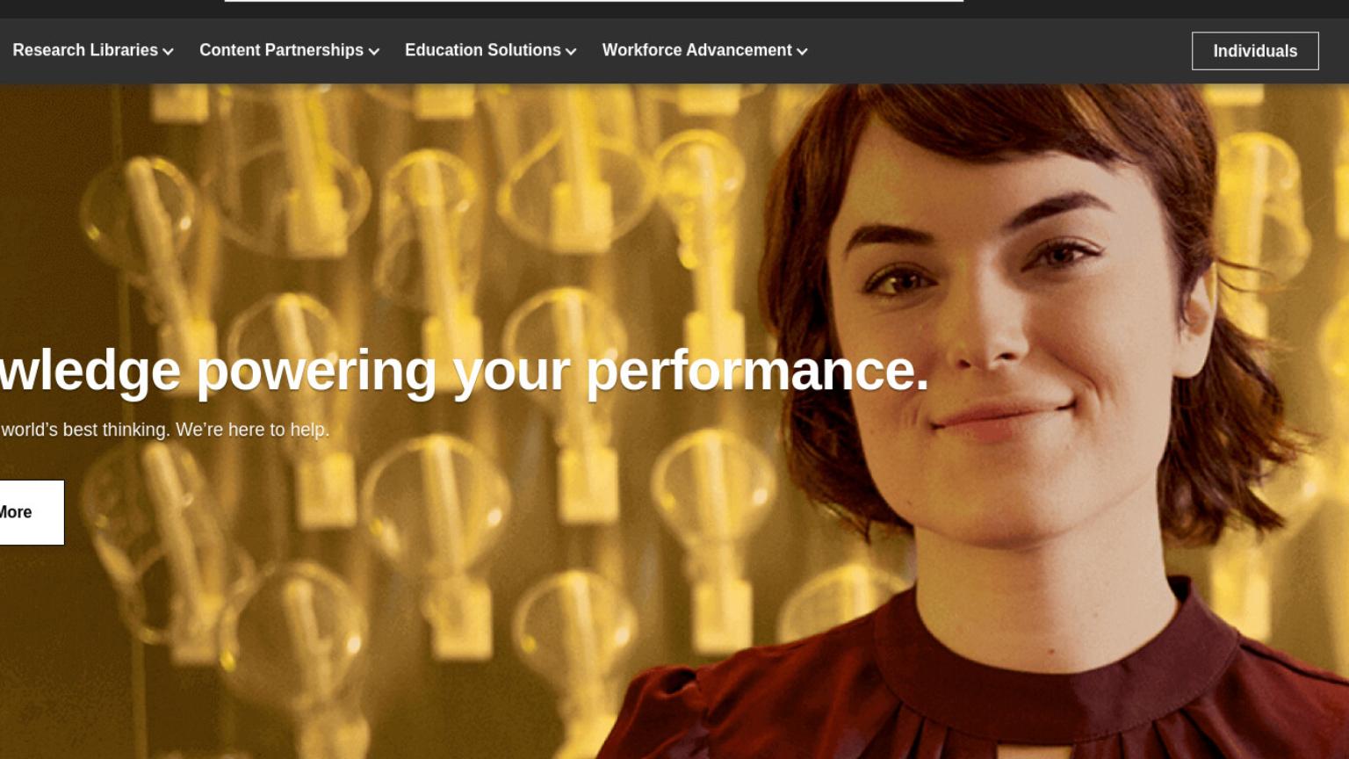Viewport: 1349px width, 759px height.
Task: Click the "We're here to help." subtext
Action: pyautogui.click(x=252, y=430)
